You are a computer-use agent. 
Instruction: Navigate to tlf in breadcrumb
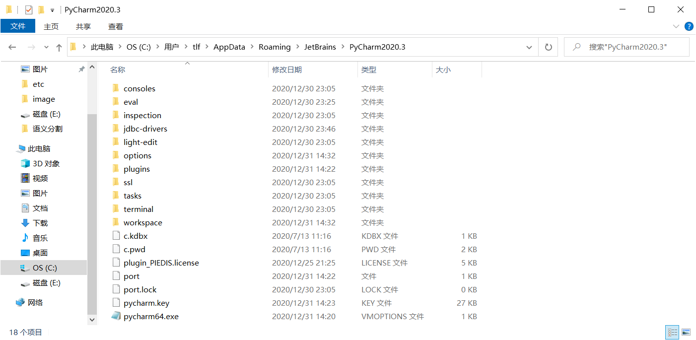(x=197, y=47)
